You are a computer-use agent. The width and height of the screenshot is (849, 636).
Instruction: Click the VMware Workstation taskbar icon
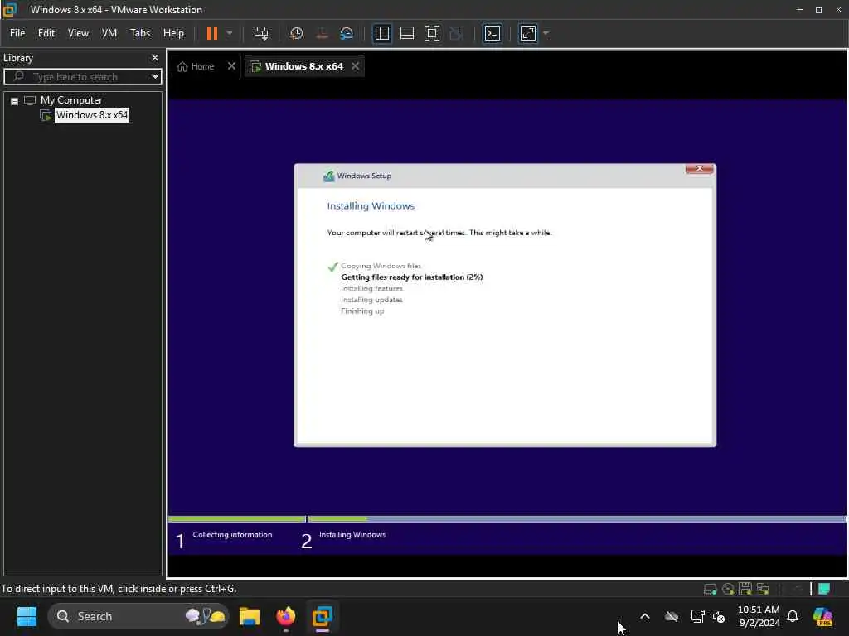click(x=323, y=616)
